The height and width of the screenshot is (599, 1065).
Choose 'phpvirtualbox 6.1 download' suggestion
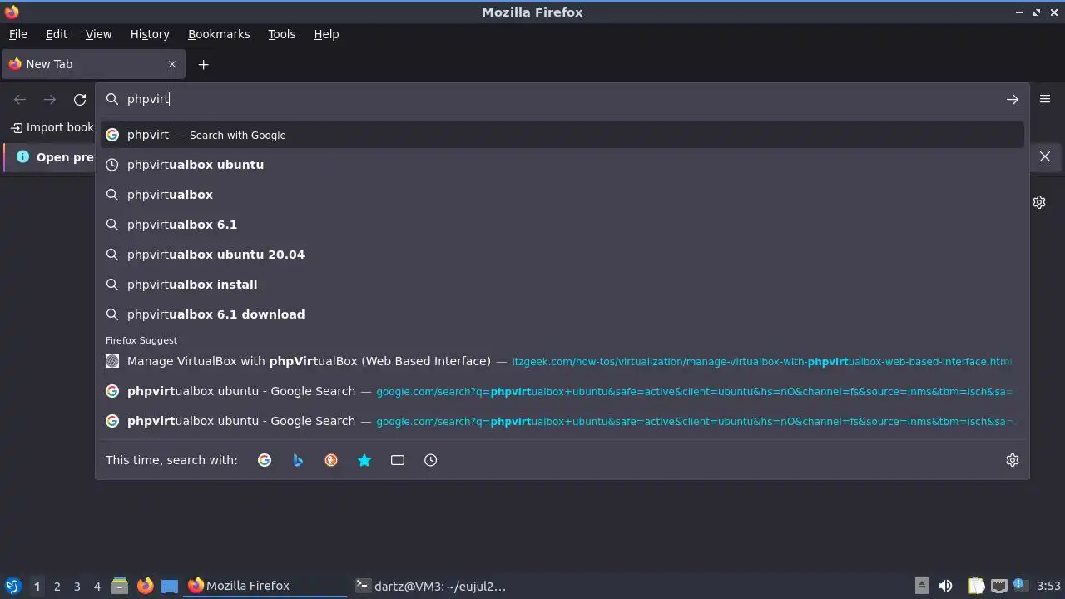(562, 314)
